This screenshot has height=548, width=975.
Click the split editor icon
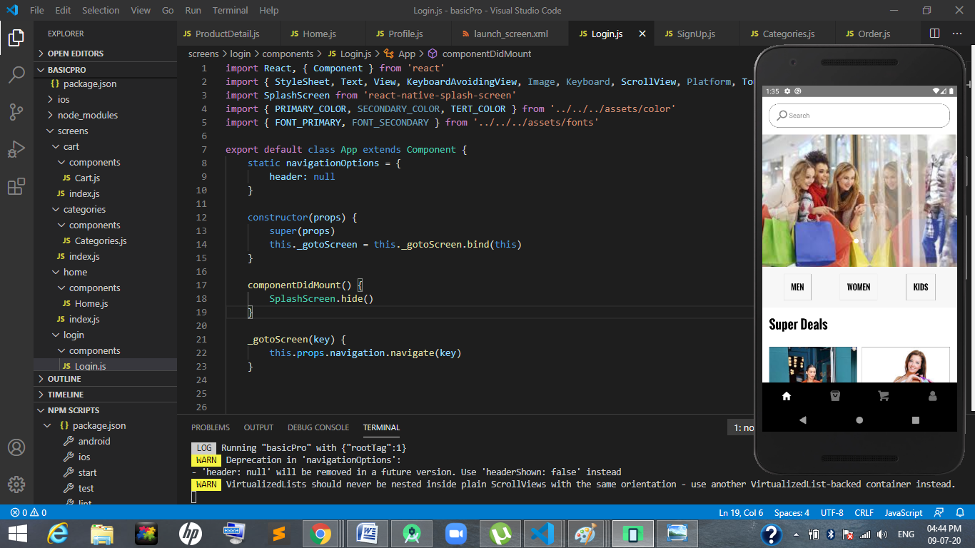(934, 34)
